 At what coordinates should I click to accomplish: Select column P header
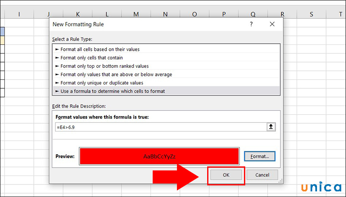224,14
